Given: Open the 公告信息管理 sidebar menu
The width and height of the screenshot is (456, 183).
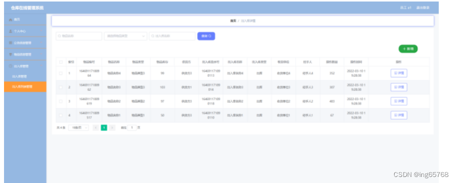Looking at the screenshot, I should (x=25, y=43).
